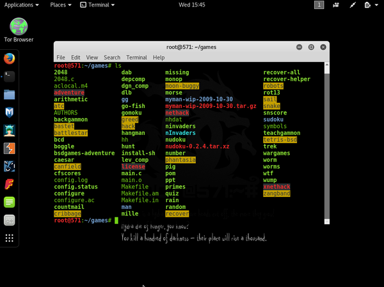Open the terminal Edit menu

tap(76, 58)
